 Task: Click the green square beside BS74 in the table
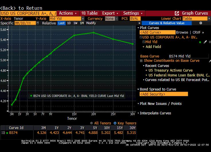pos(7,133)
